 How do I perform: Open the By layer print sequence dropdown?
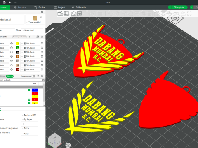(x=29, y=120)
